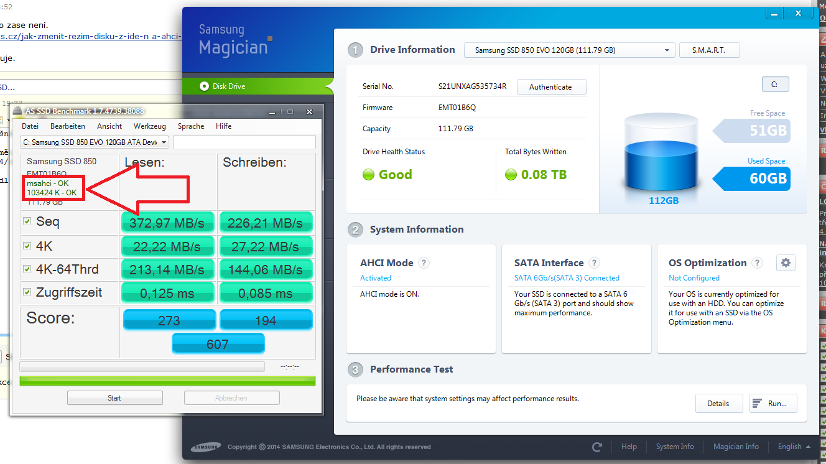Open the Hilfe menu

pos(224,126)
